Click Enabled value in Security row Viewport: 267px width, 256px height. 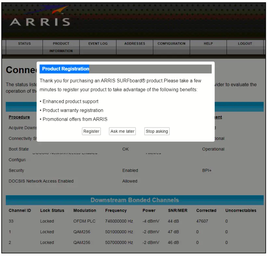(130, 170)
